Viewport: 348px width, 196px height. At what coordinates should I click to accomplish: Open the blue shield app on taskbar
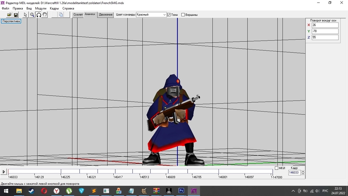click(x=82, y=191)
